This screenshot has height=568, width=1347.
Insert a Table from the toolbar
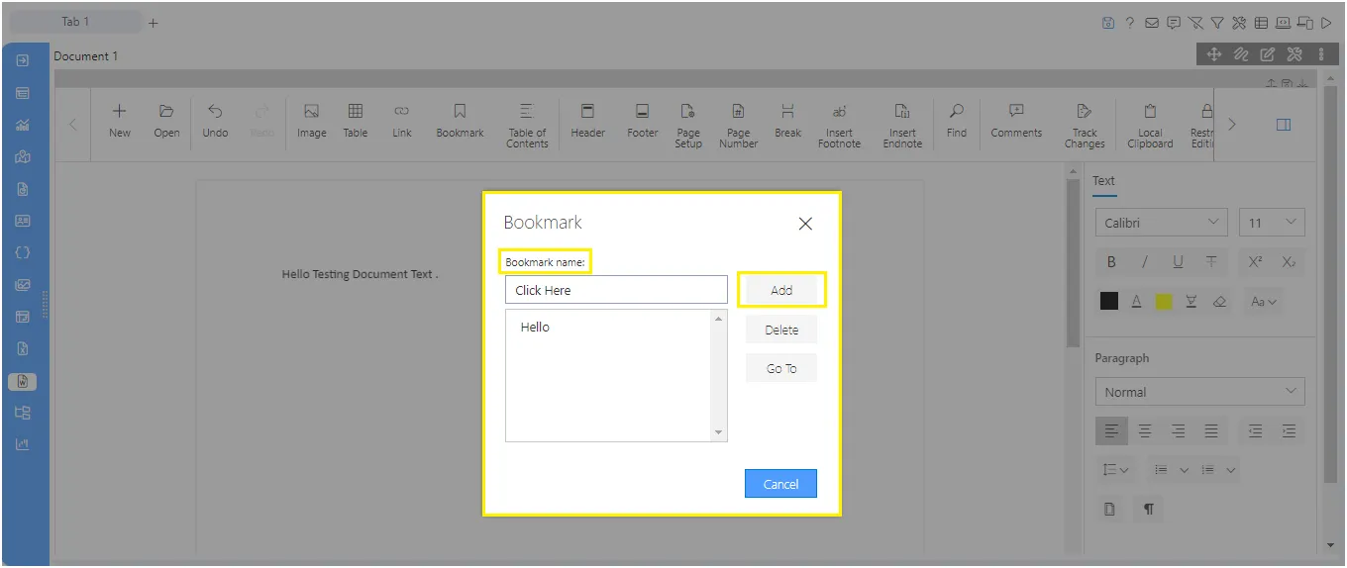[356, 123]
